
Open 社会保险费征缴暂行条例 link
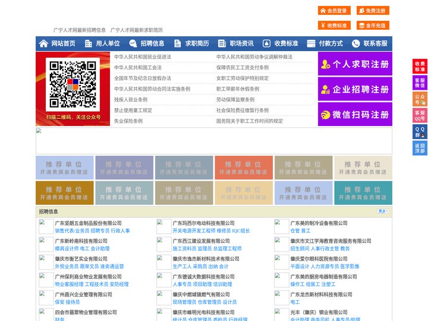click(x=243, y=111)
